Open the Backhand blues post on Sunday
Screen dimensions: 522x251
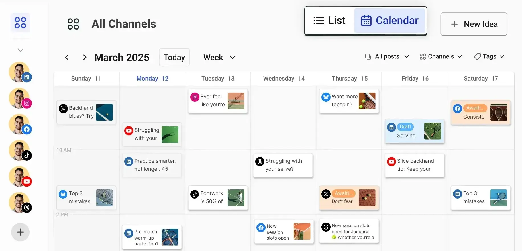coord(86,112)
